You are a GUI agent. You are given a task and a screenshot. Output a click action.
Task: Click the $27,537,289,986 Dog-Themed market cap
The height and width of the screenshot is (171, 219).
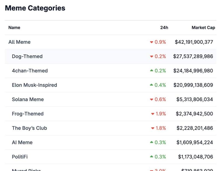[193, 56]
